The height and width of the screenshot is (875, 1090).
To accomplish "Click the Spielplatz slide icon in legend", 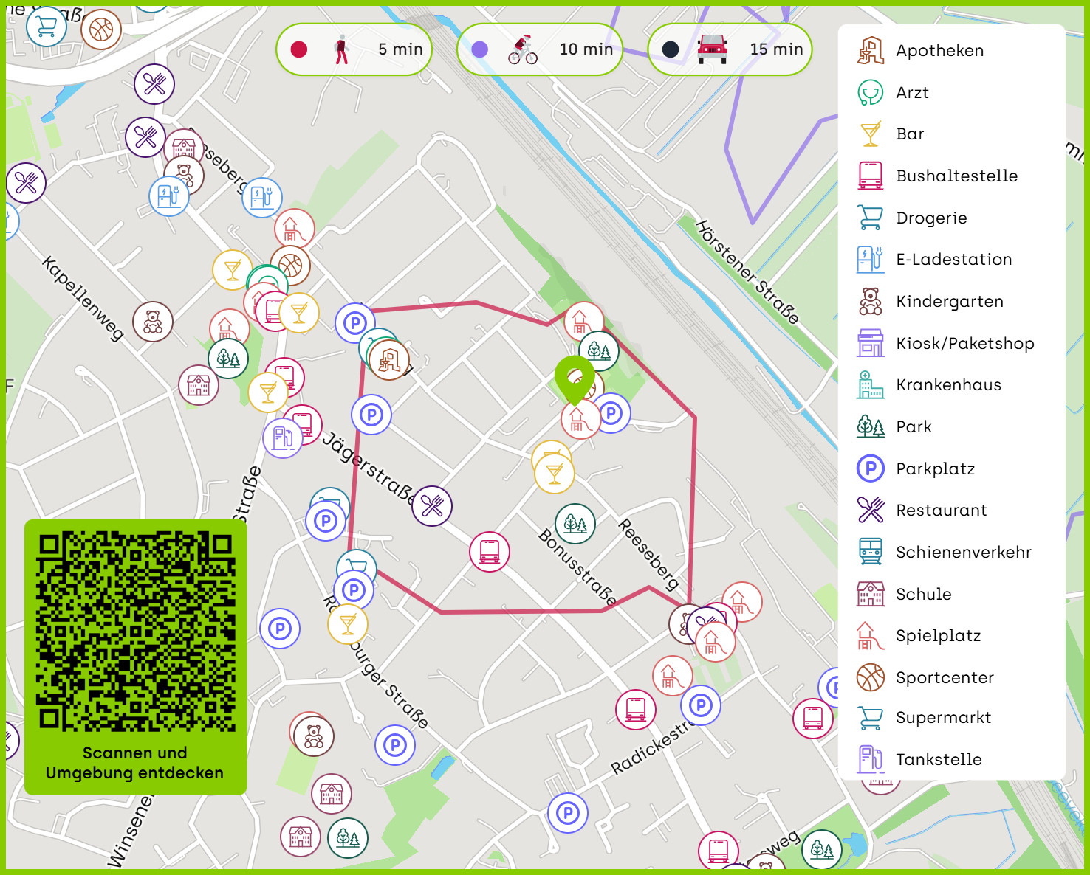I will coord(871,635).
